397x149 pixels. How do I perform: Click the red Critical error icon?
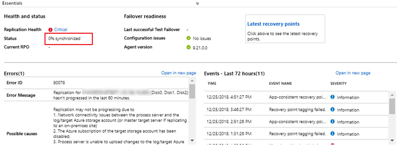pos(50,30)
